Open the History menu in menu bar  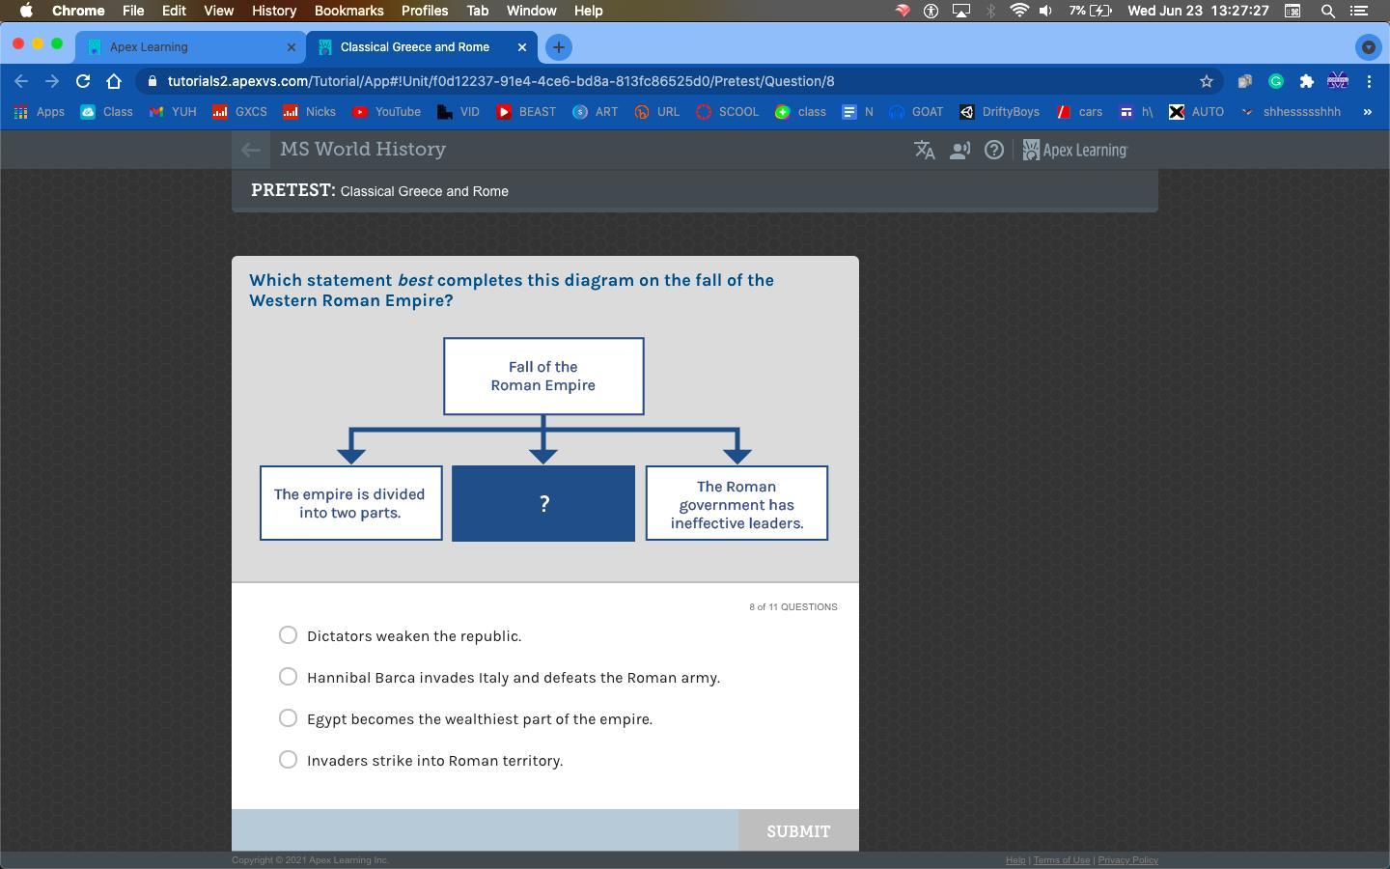(273, 11)
